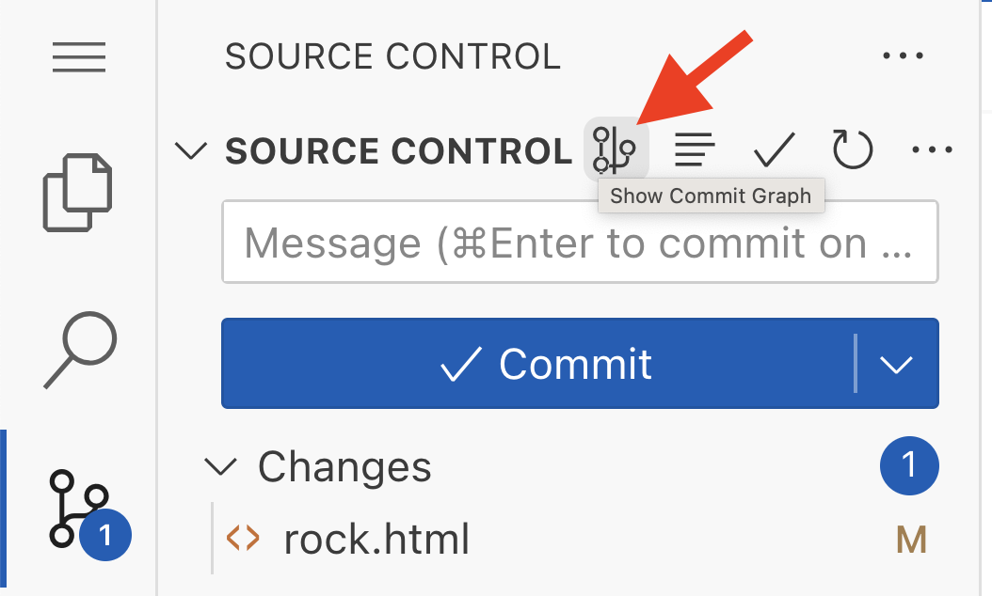Viewport: 992px width, 596px height.
Task: Open the hamburger menu icon
Action: (x=78, y=57)
